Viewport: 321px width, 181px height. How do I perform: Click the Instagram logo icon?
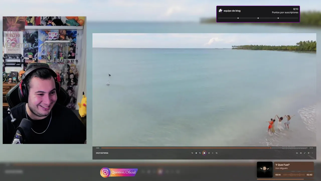pyautogui.click(x=105, y=172)
